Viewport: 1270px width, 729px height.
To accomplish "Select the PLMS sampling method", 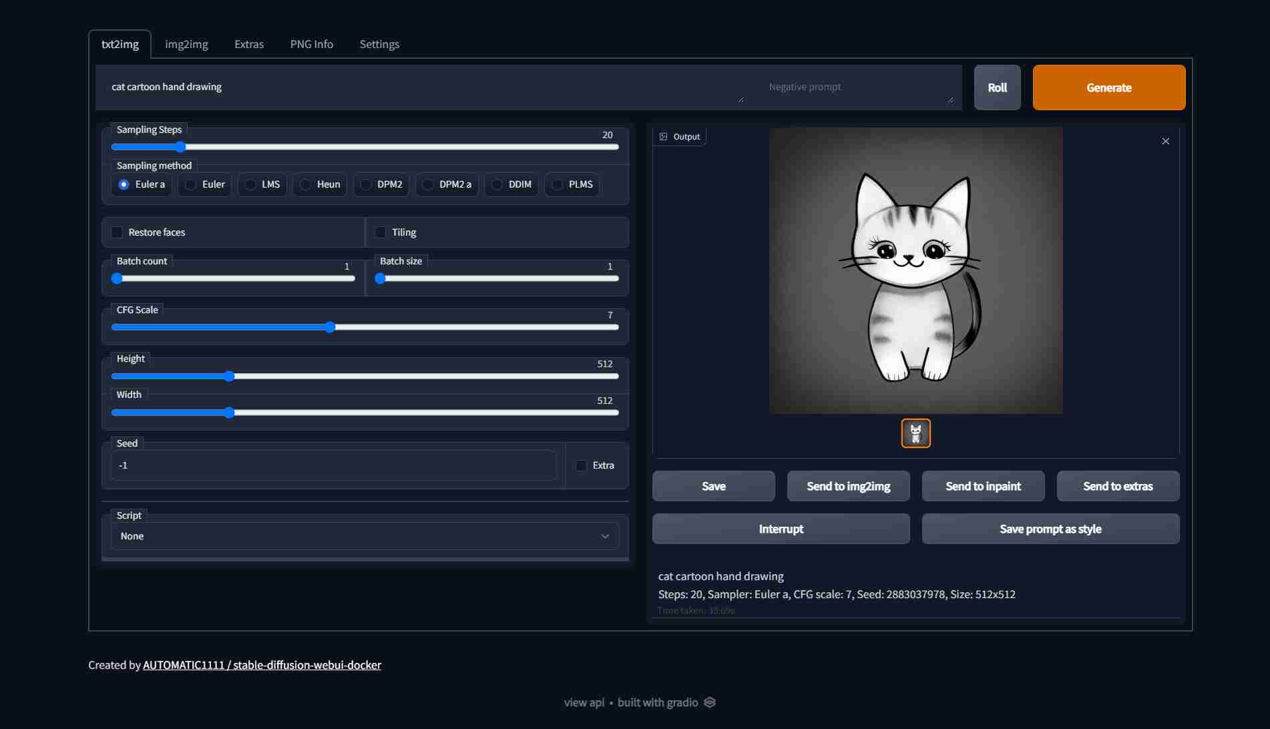I will pyautogui.click(x=557, y=184).
